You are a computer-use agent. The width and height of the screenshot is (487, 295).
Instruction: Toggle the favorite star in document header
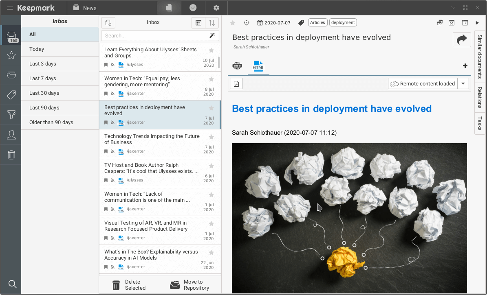[233, 23]
